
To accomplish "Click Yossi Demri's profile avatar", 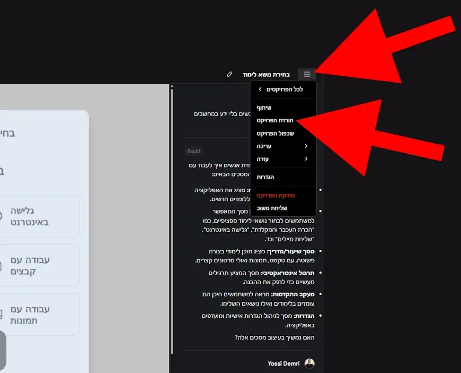I will (309, 363).
